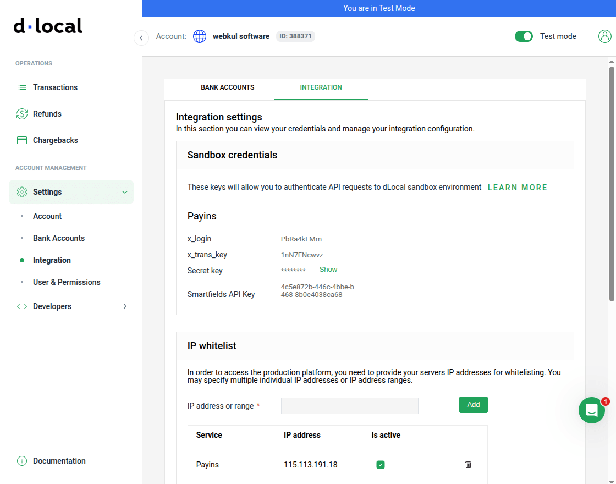Click the IP address or range input field
Image resolution: width=616 pixels, height=484 pixels.
[x=349, y=405]
